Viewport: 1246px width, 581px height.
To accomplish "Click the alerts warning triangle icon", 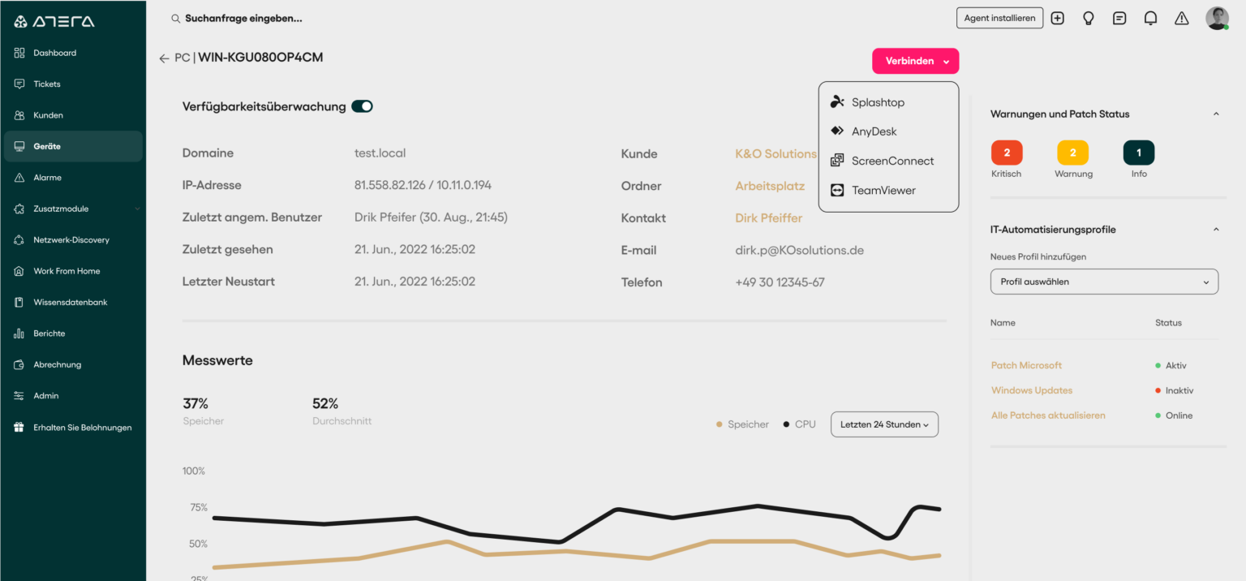I will tap(1181, 17).
